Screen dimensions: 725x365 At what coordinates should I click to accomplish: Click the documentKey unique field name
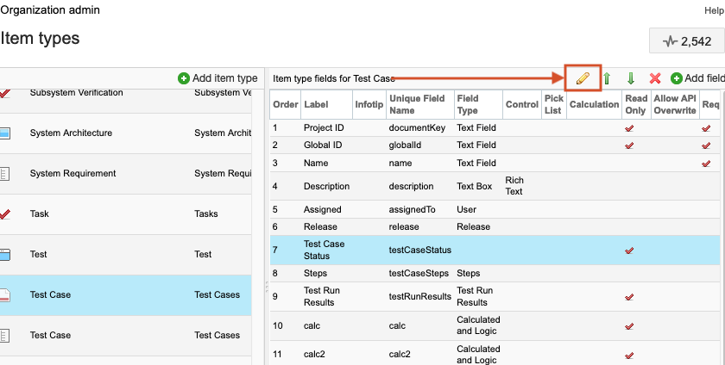point(417,127)
